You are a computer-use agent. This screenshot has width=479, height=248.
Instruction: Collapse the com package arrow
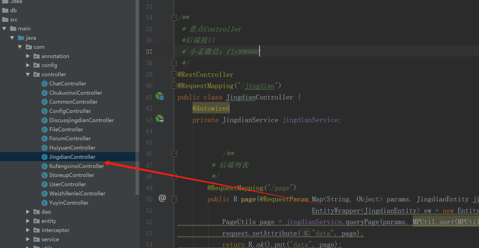tap(20, 47)
